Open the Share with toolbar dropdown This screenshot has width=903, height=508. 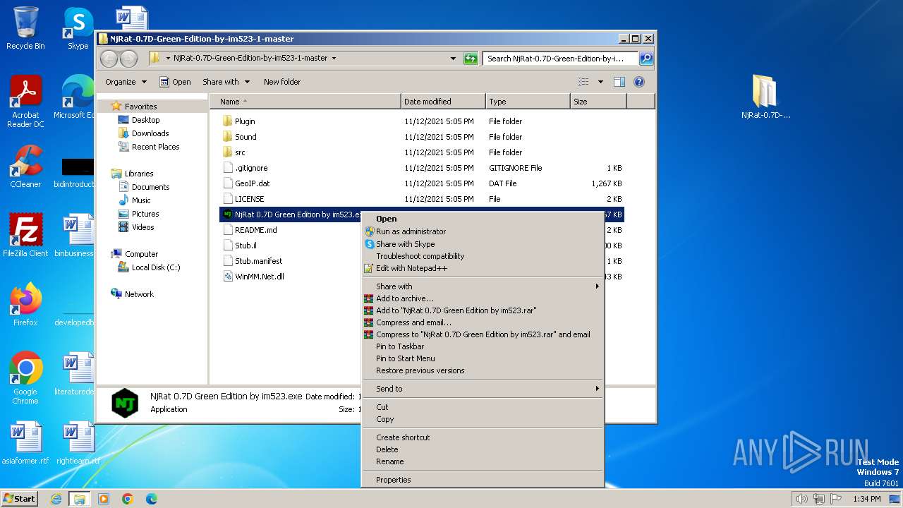coord(226,82)
